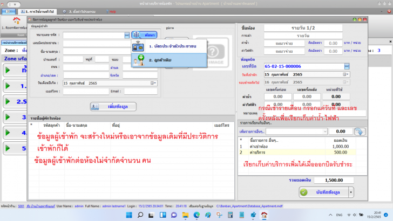
Task: Click zone 5 green arrow button
Action: (x=8, y=148)
